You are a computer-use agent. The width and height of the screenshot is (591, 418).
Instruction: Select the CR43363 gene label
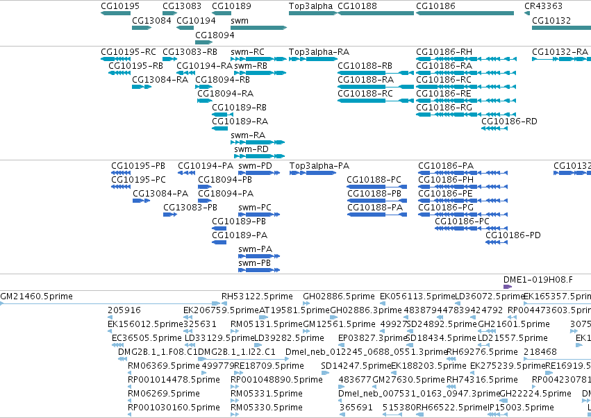click(x=543, y=6)
